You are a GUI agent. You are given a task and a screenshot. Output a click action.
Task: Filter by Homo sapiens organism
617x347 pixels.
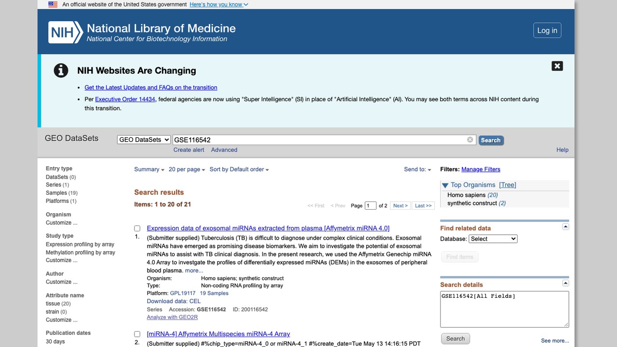[466, 195]
